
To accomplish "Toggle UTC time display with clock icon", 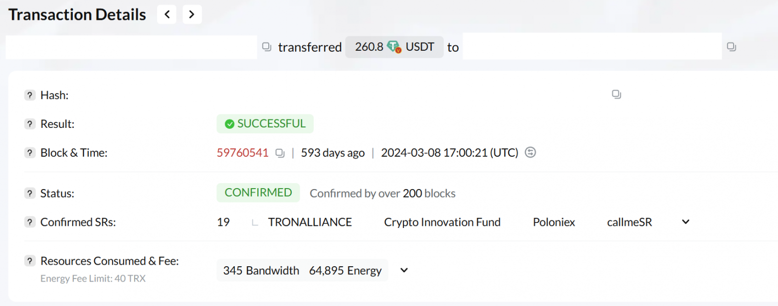I will coord(531,153).
